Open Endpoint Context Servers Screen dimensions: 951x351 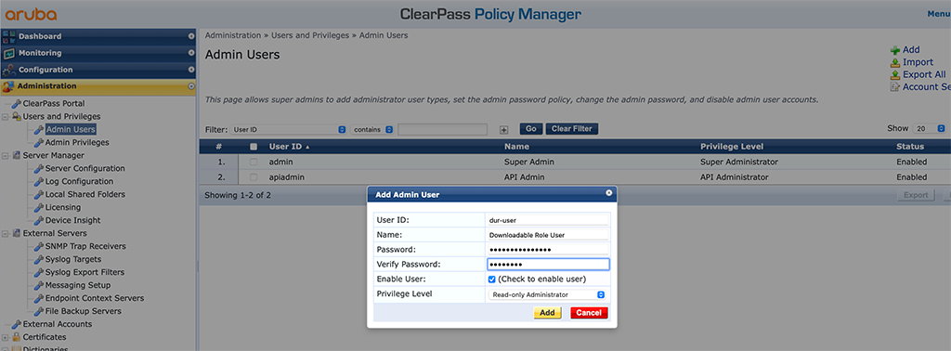click(x=95, y=298)
